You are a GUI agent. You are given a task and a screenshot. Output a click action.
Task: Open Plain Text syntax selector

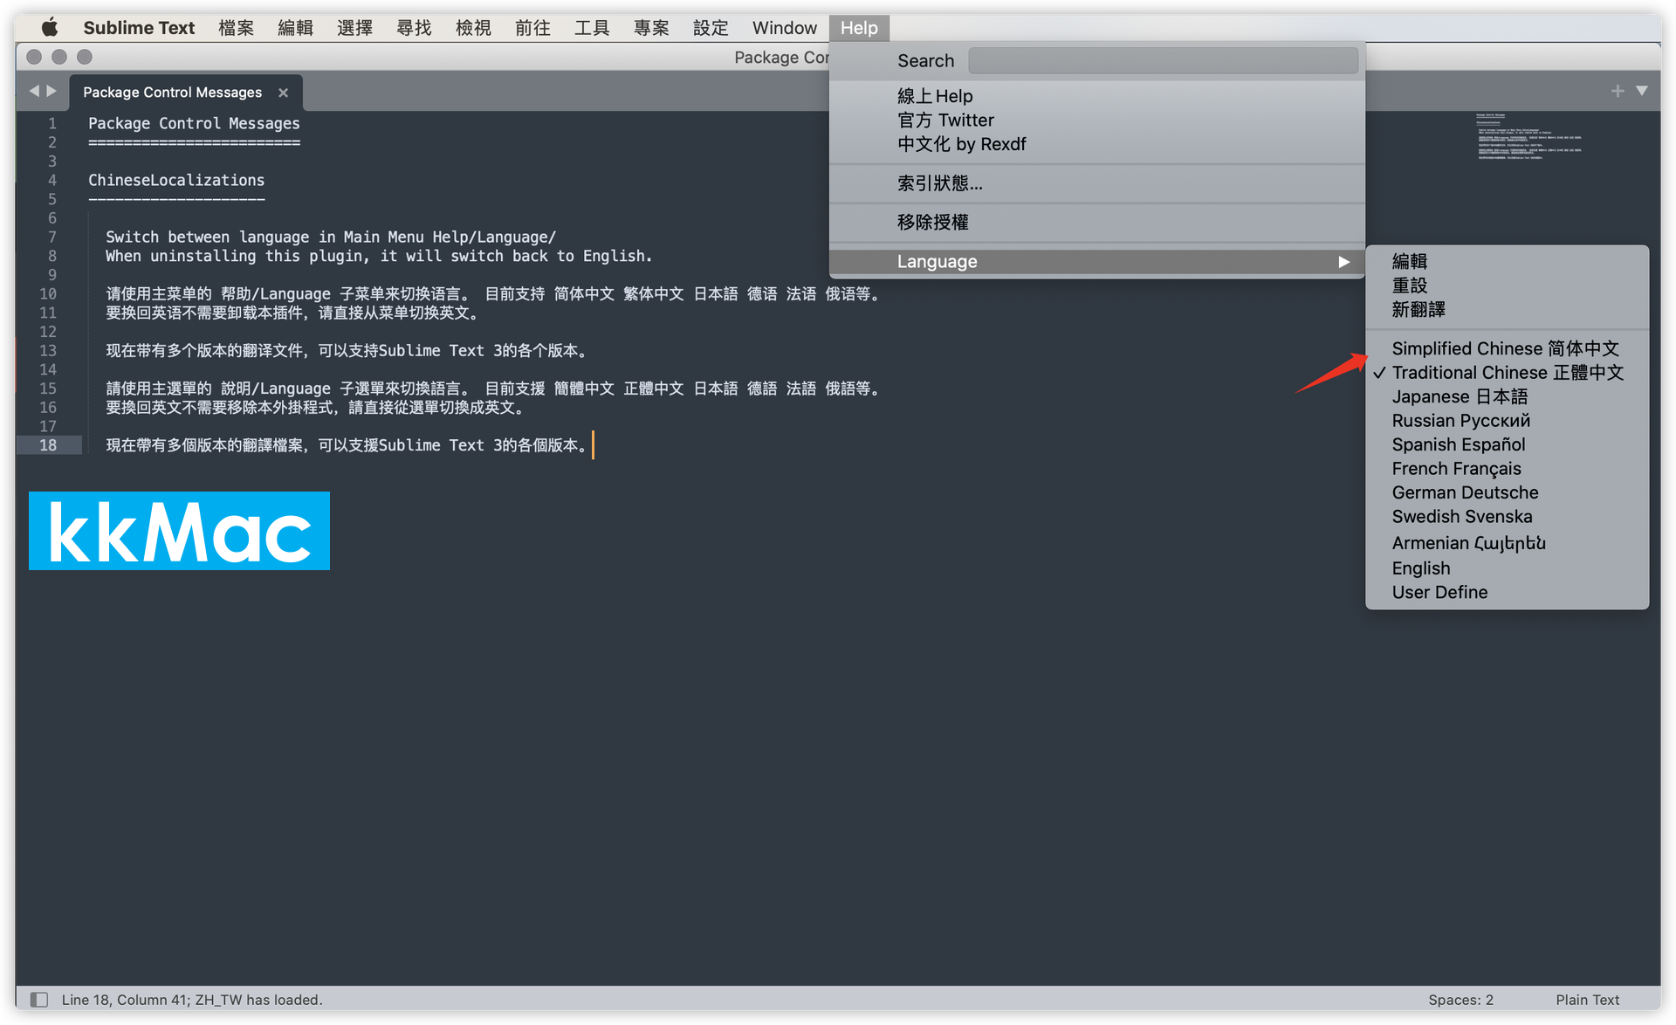(x=1587, y=1000)
